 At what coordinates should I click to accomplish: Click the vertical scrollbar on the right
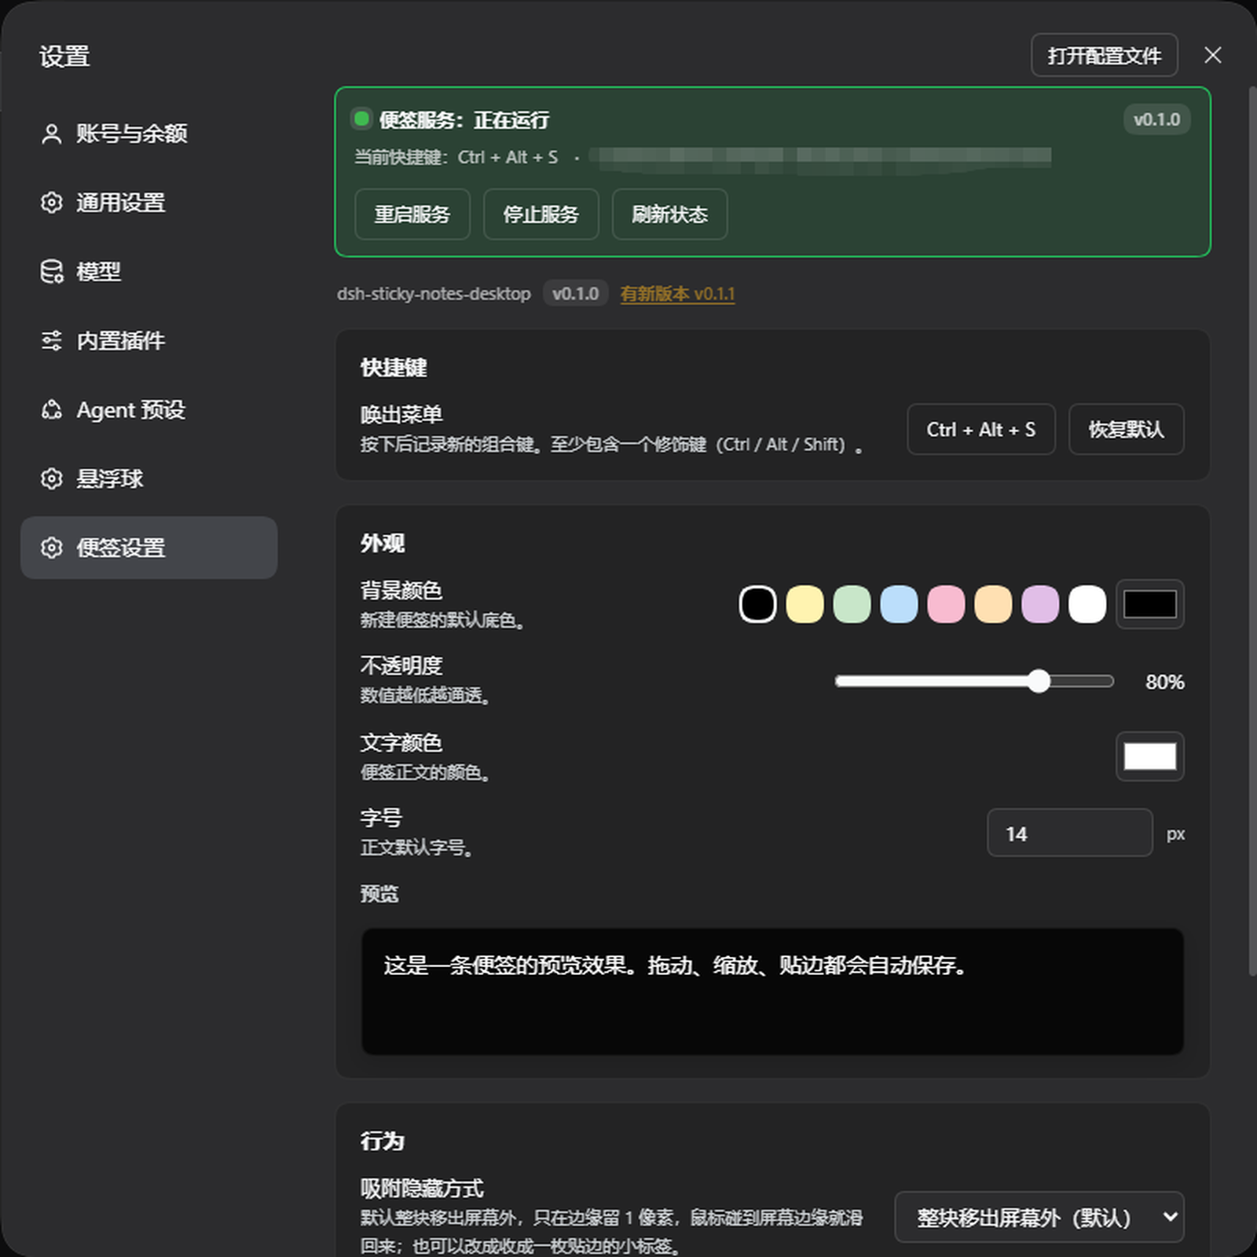point(1252,532)
